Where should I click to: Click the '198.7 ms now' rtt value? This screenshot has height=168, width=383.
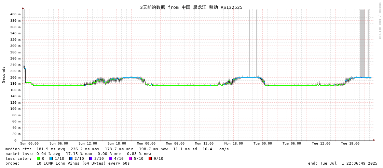153,149
